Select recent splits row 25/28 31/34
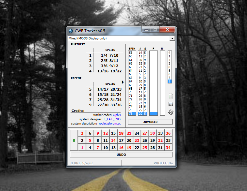Viewport: 247px width, 191px height. point(109,100)
